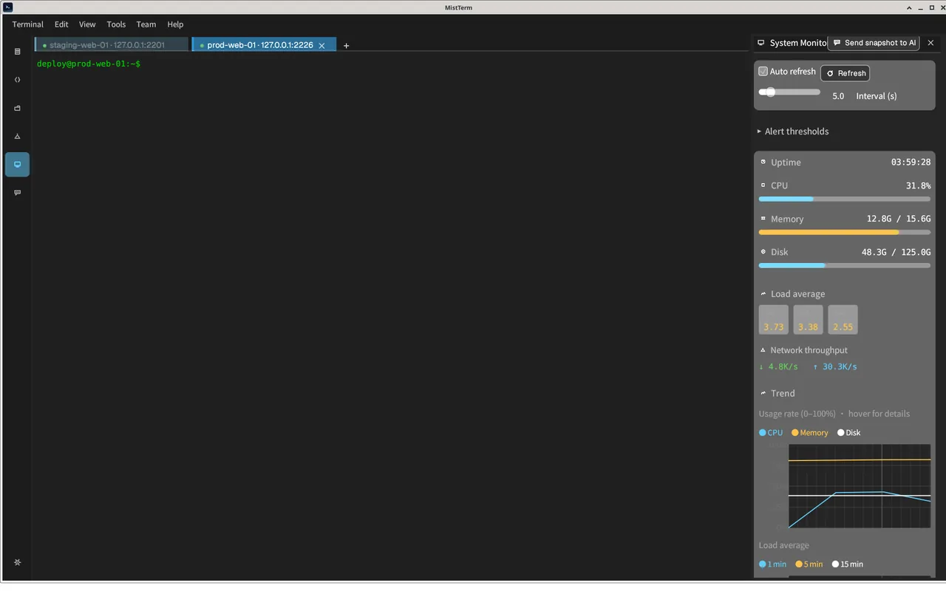Open the Tools menu
The width and height of the screenshot is (946, 591).
116,24
